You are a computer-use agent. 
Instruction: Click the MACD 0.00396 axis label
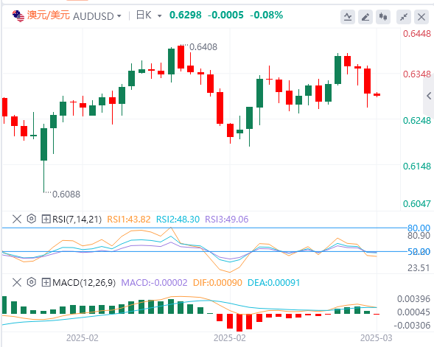point(414,299)
